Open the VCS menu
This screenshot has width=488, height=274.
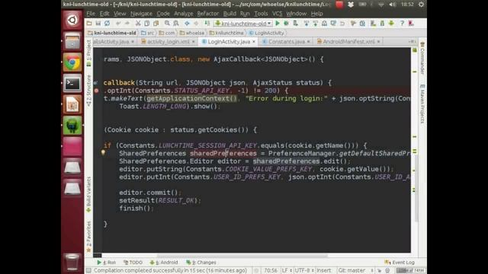pyautogui.click(x=277, y=14)
